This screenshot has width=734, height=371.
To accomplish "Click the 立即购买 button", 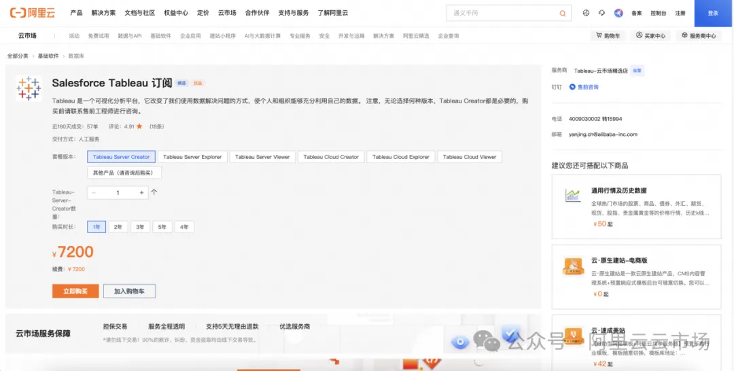I will point(75,291).
